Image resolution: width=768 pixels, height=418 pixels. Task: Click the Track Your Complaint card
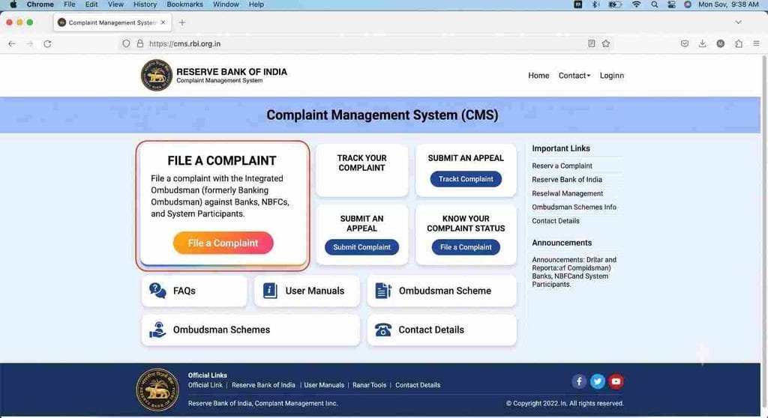click(362, 170)
